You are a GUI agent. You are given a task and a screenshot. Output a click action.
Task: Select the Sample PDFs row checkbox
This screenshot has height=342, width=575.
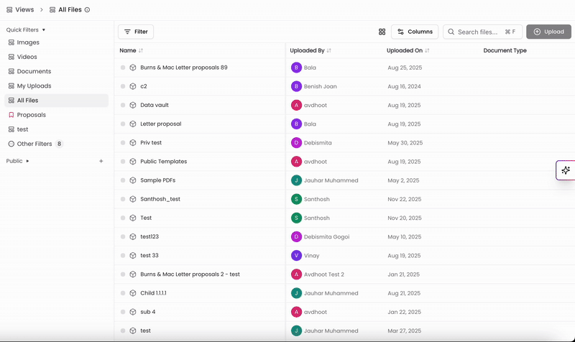point(123,180)
